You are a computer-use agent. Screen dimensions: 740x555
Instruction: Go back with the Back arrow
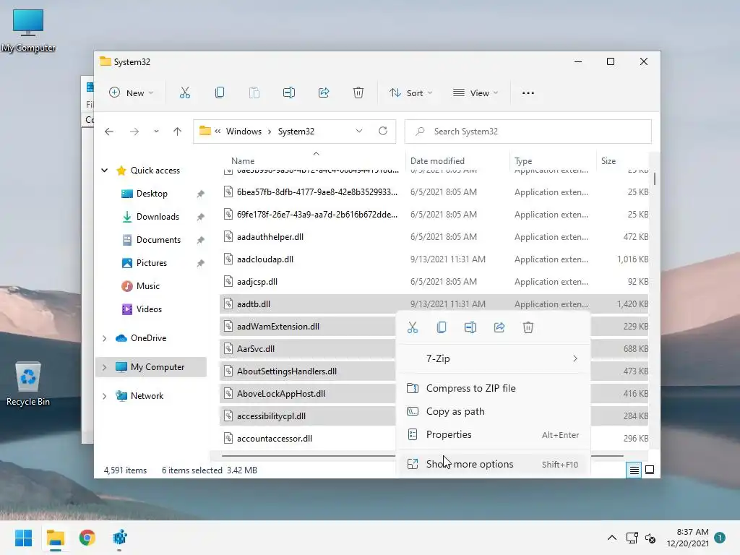[x=109, y=132]
